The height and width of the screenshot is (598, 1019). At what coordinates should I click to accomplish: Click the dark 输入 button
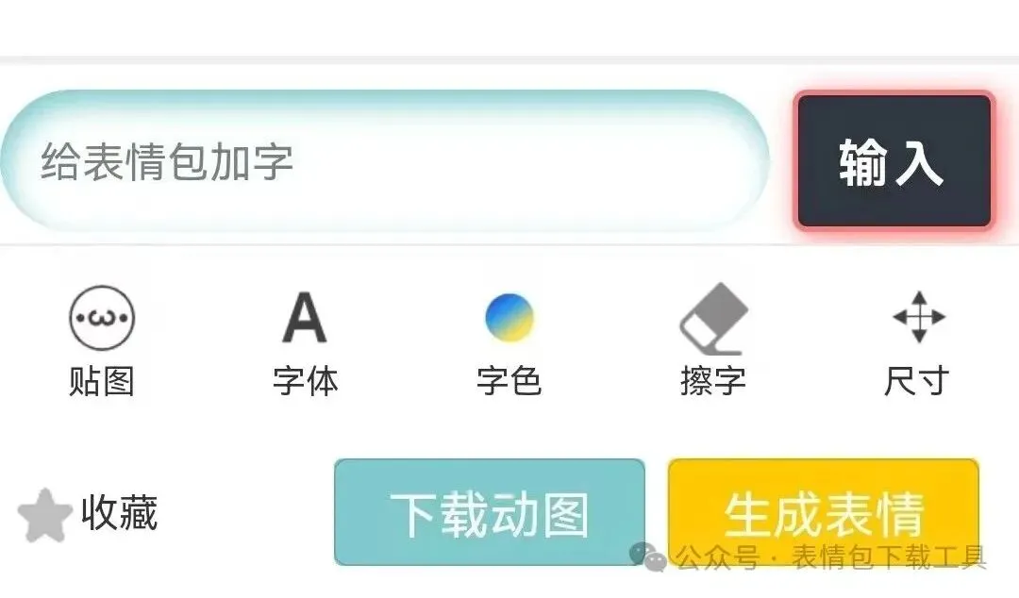pyautogui.click(x=894, y=161)
